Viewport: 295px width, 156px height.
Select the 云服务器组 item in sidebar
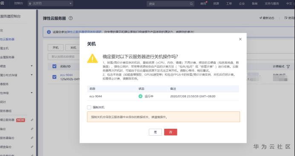(x=6, y=111)
